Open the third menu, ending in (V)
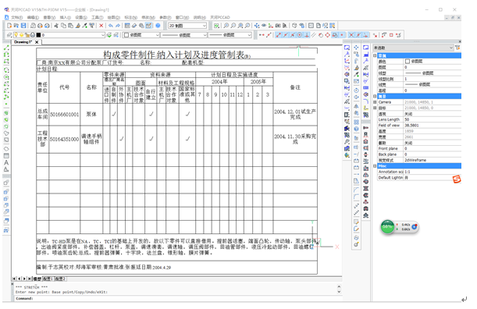 (49, 18)
